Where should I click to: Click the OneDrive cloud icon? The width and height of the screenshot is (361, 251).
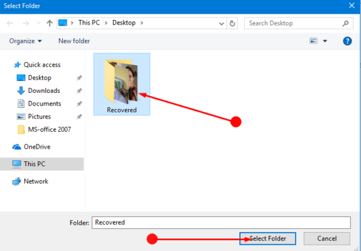pyautogui.click(x=16, y=147)
